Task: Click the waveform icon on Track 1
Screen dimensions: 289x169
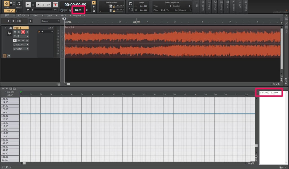Action: [x=9, y=33]
